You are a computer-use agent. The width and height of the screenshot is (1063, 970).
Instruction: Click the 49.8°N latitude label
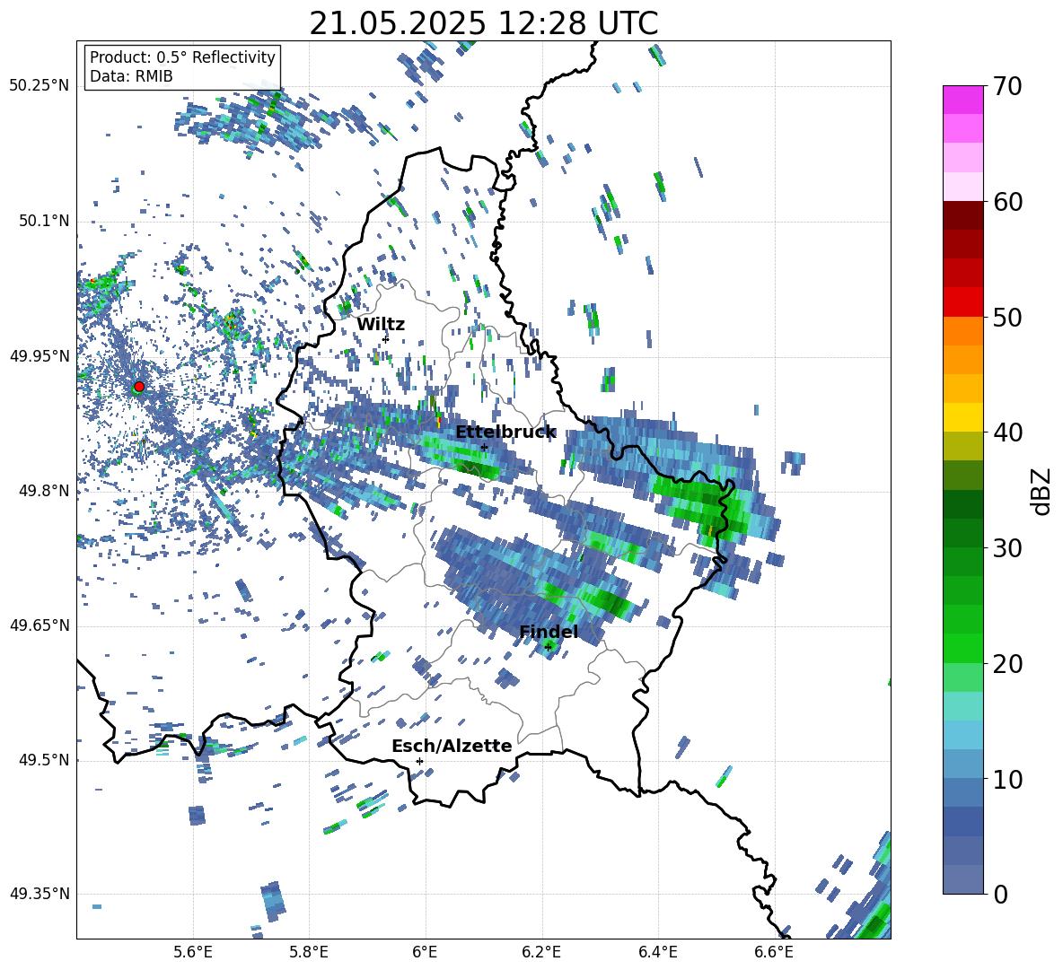44,491
